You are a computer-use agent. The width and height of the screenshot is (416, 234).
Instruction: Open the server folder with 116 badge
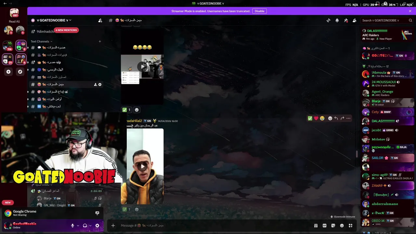click(x=8, y=46)
